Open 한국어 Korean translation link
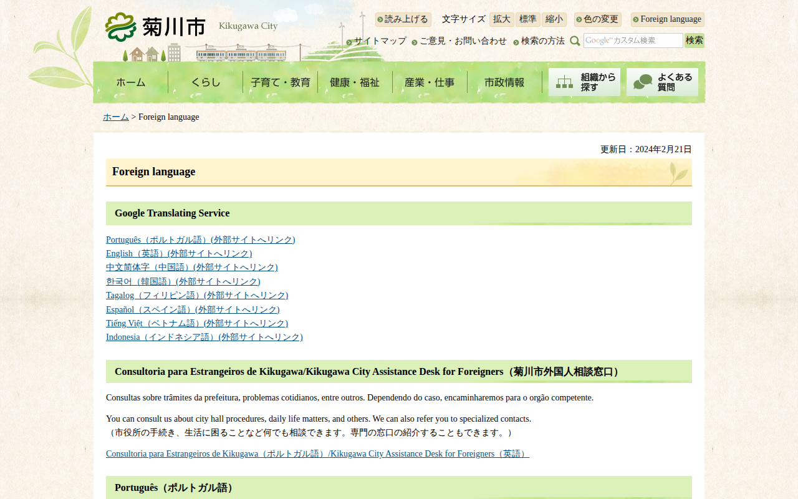 [183, 281]
